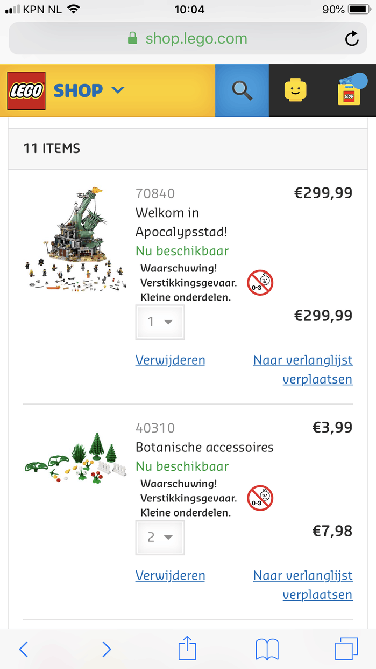Reload the page in Safari
The height and width of the screenshot is (669, 376).
pos(352,39)
